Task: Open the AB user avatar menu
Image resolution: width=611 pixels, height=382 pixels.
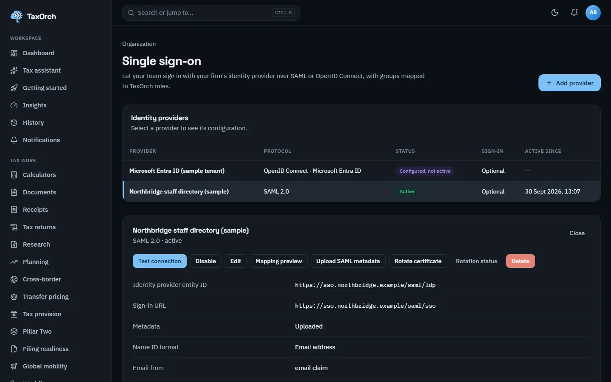Action: (593, 13)
